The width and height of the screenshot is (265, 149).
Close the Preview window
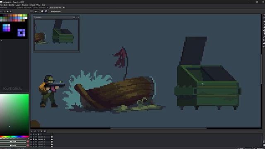[x=78, y=17]
